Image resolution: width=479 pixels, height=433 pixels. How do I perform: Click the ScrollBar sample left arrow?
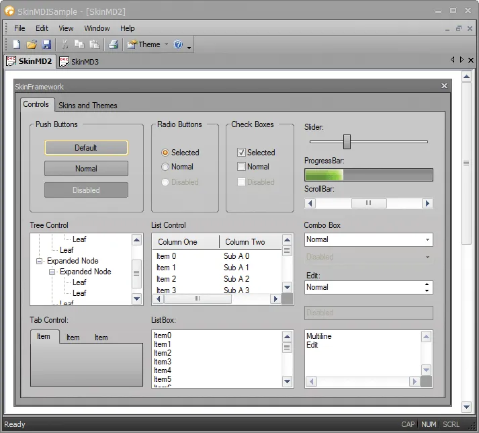310,203
